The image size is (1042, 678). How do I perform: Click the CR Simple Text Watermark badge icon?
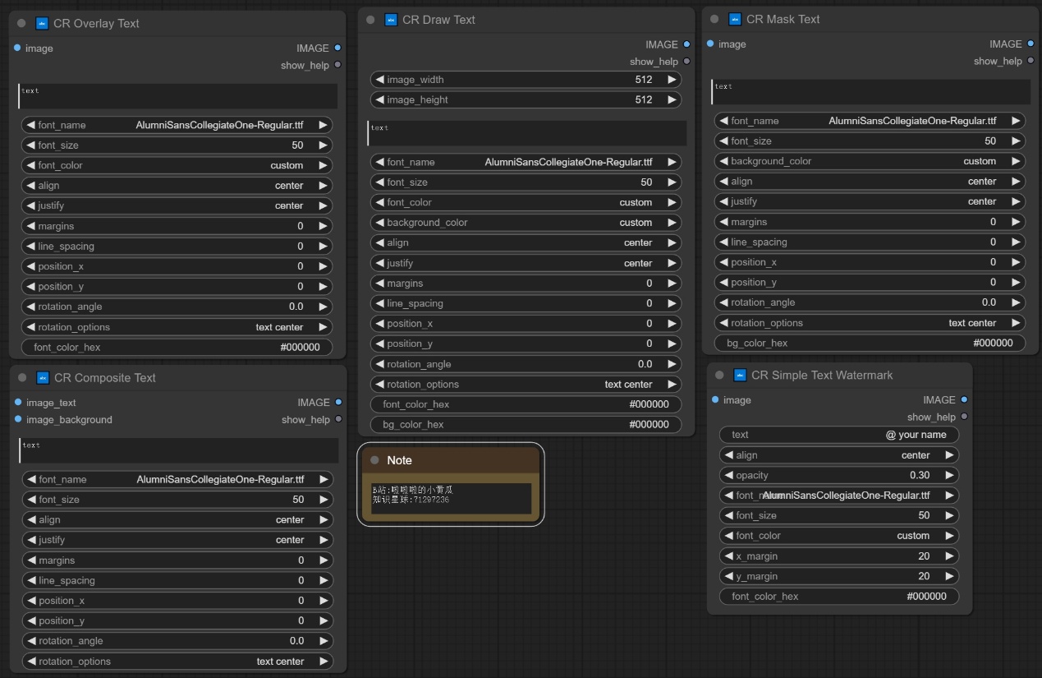pos(741,376)
